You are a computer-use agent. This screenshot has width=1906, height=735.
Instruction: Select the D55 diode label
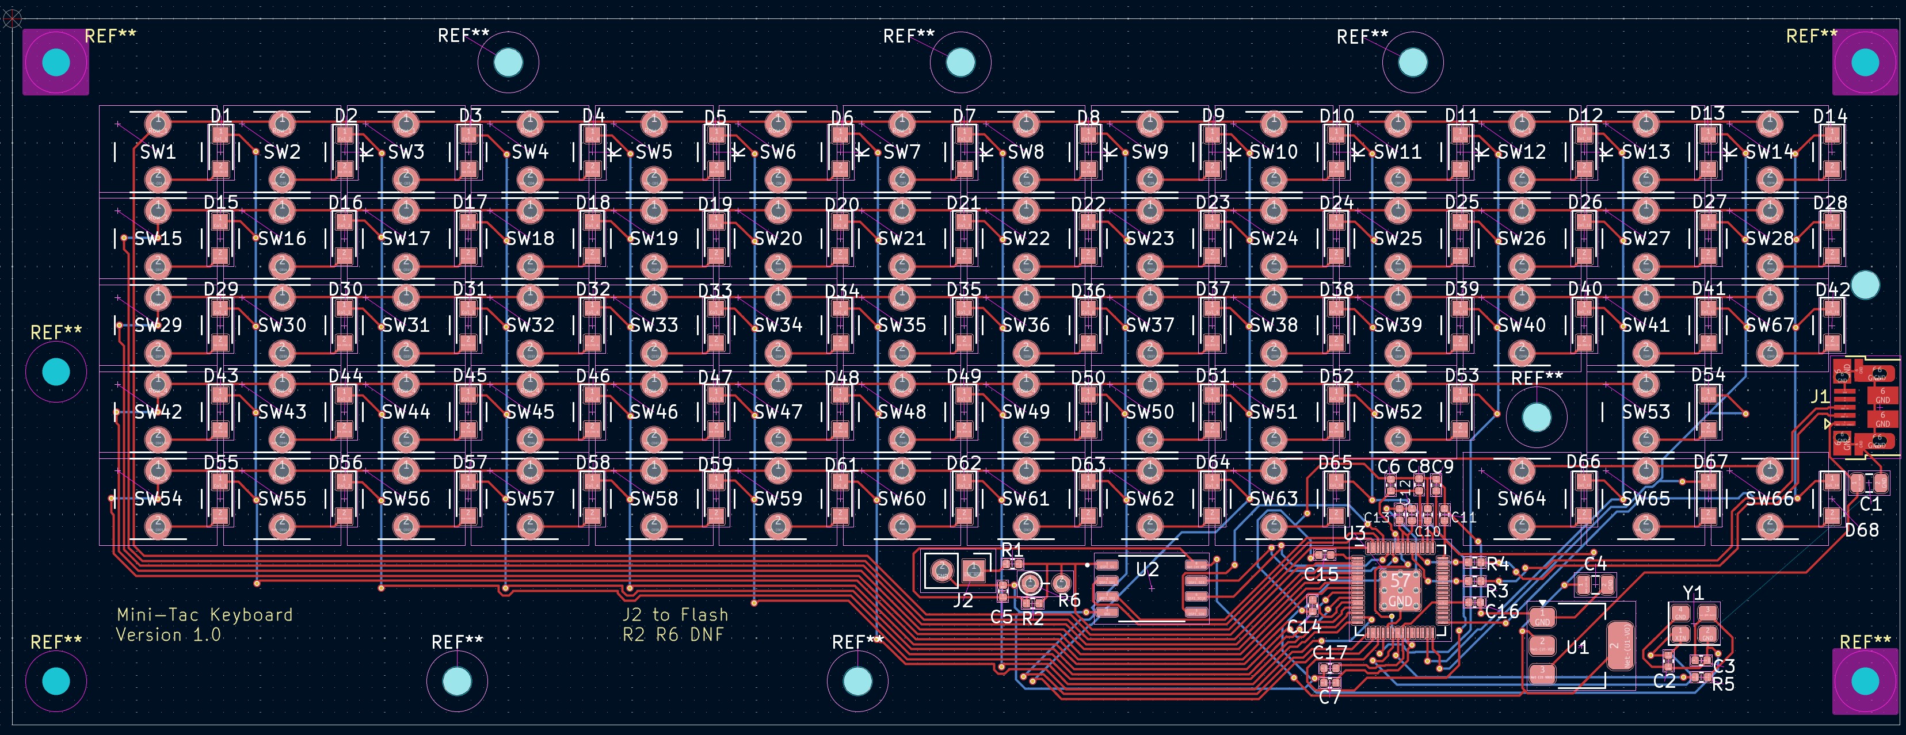coord(221,463)
